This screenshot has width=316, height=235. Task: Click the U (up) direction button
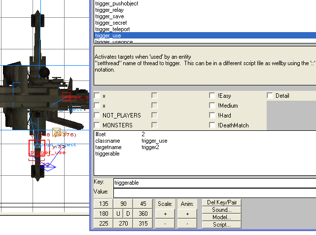coord(118,213)
